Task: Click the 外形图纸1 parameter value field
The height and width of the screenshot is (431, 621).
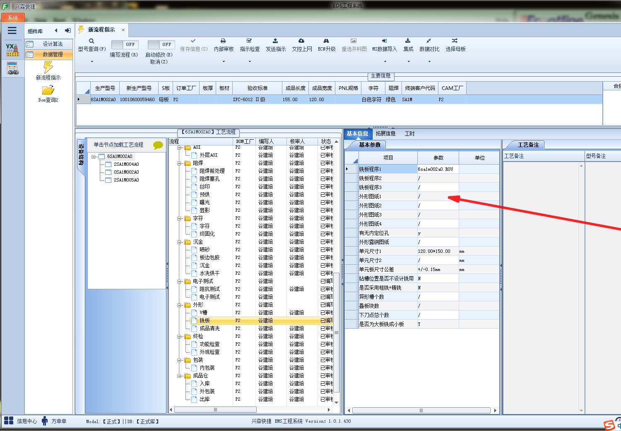Action: [x=438, y=196]
